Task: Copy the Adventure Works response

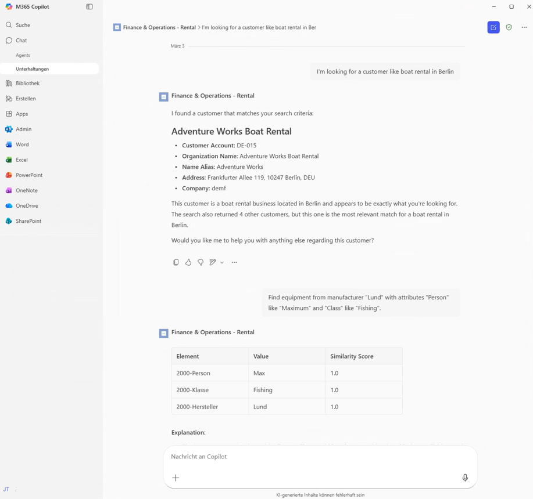Action: pos(176,262)
